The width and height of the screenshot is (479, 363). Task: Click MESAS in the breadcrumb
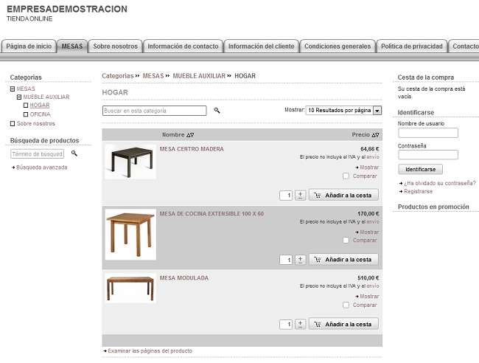(153, 76)
